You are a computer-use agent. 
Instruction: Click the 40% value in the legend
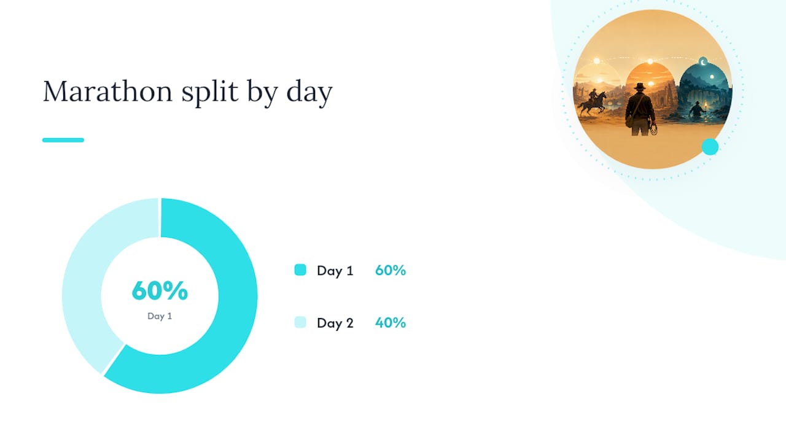(391, 323)
